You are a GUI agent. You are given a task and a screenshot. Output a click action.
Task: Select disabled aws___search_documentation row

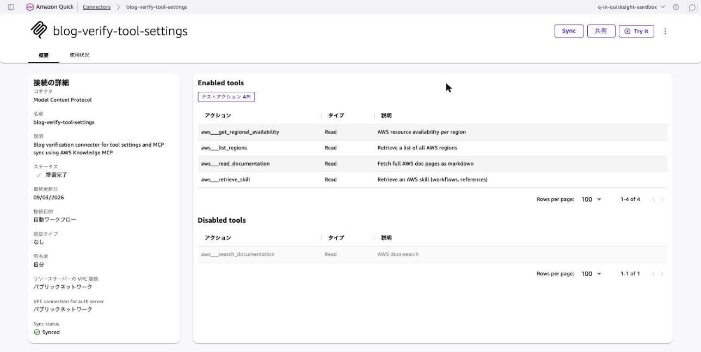click(x=433, y=254)
